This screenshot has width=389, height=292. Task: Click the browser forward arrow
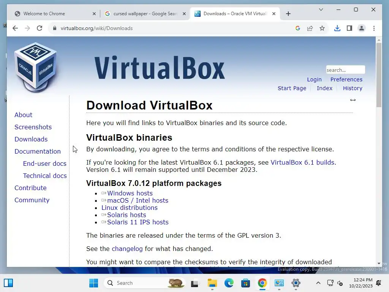(x=27, y=28)
